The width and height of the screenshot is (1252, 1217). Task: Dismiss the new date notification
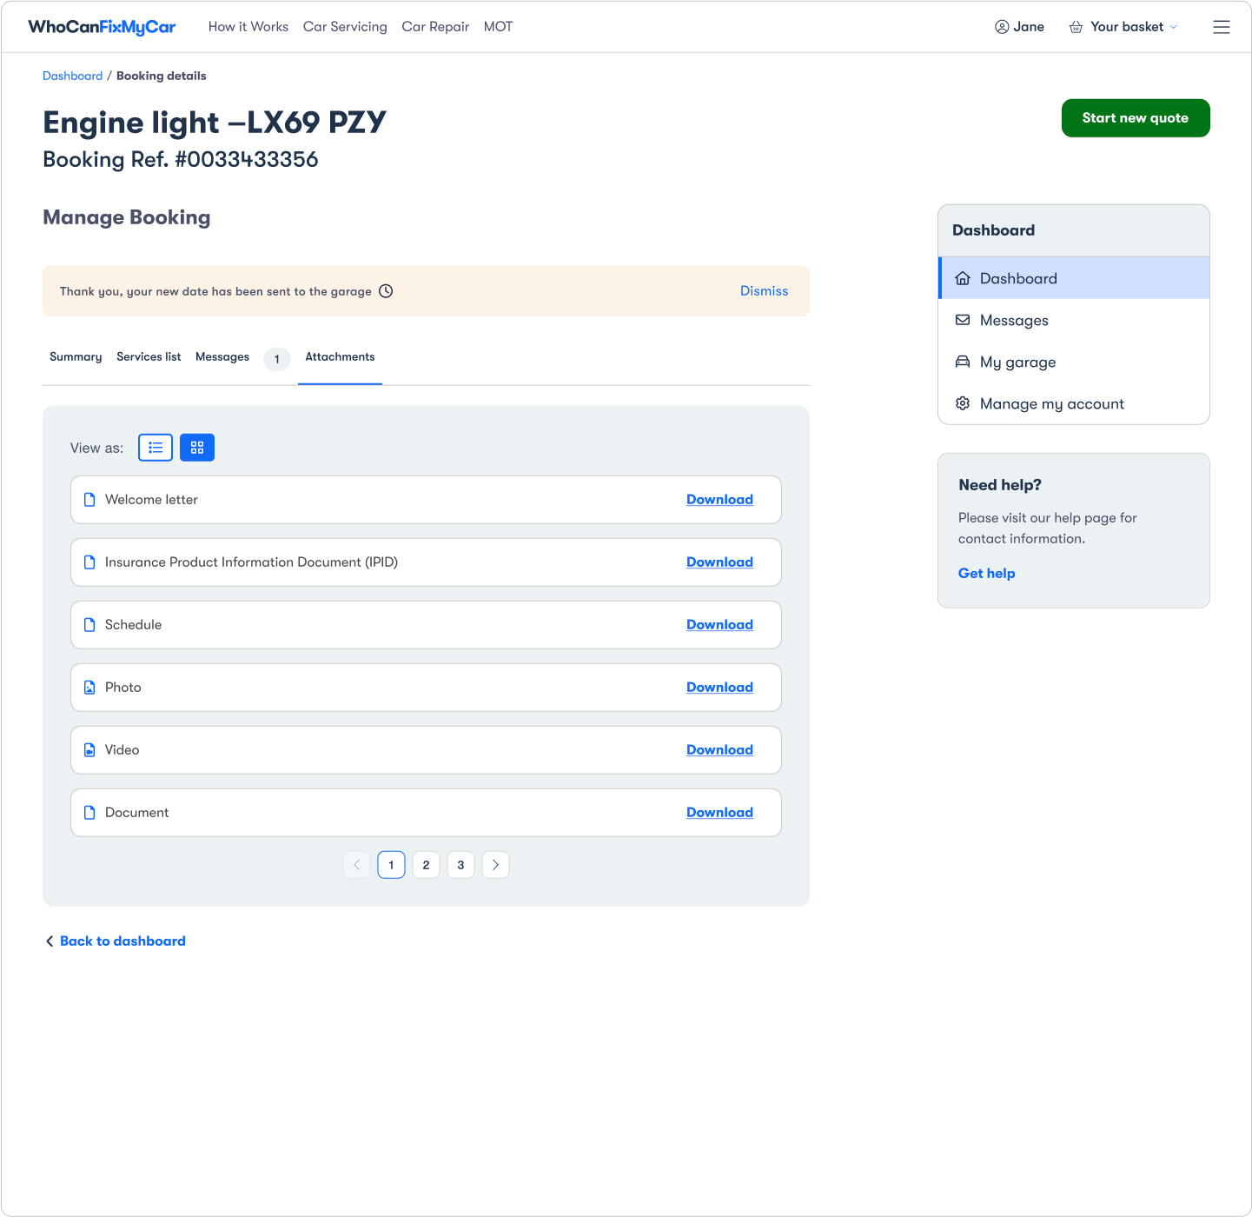764,291
